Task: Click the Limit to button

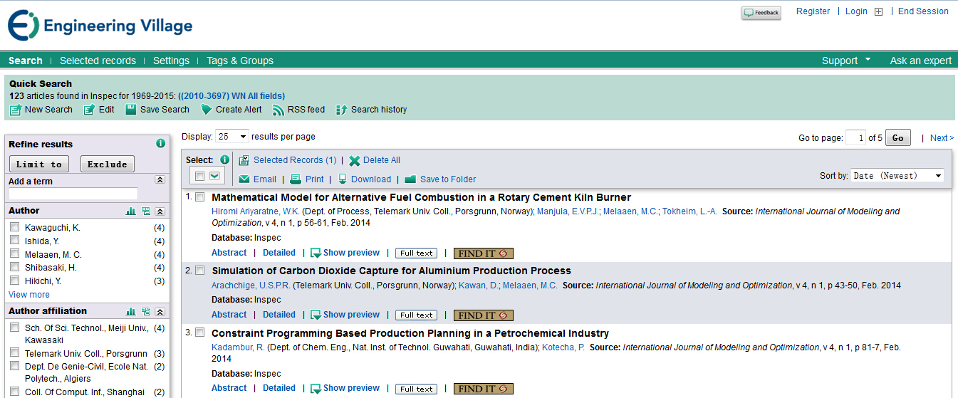Action: tap(39, 164)
